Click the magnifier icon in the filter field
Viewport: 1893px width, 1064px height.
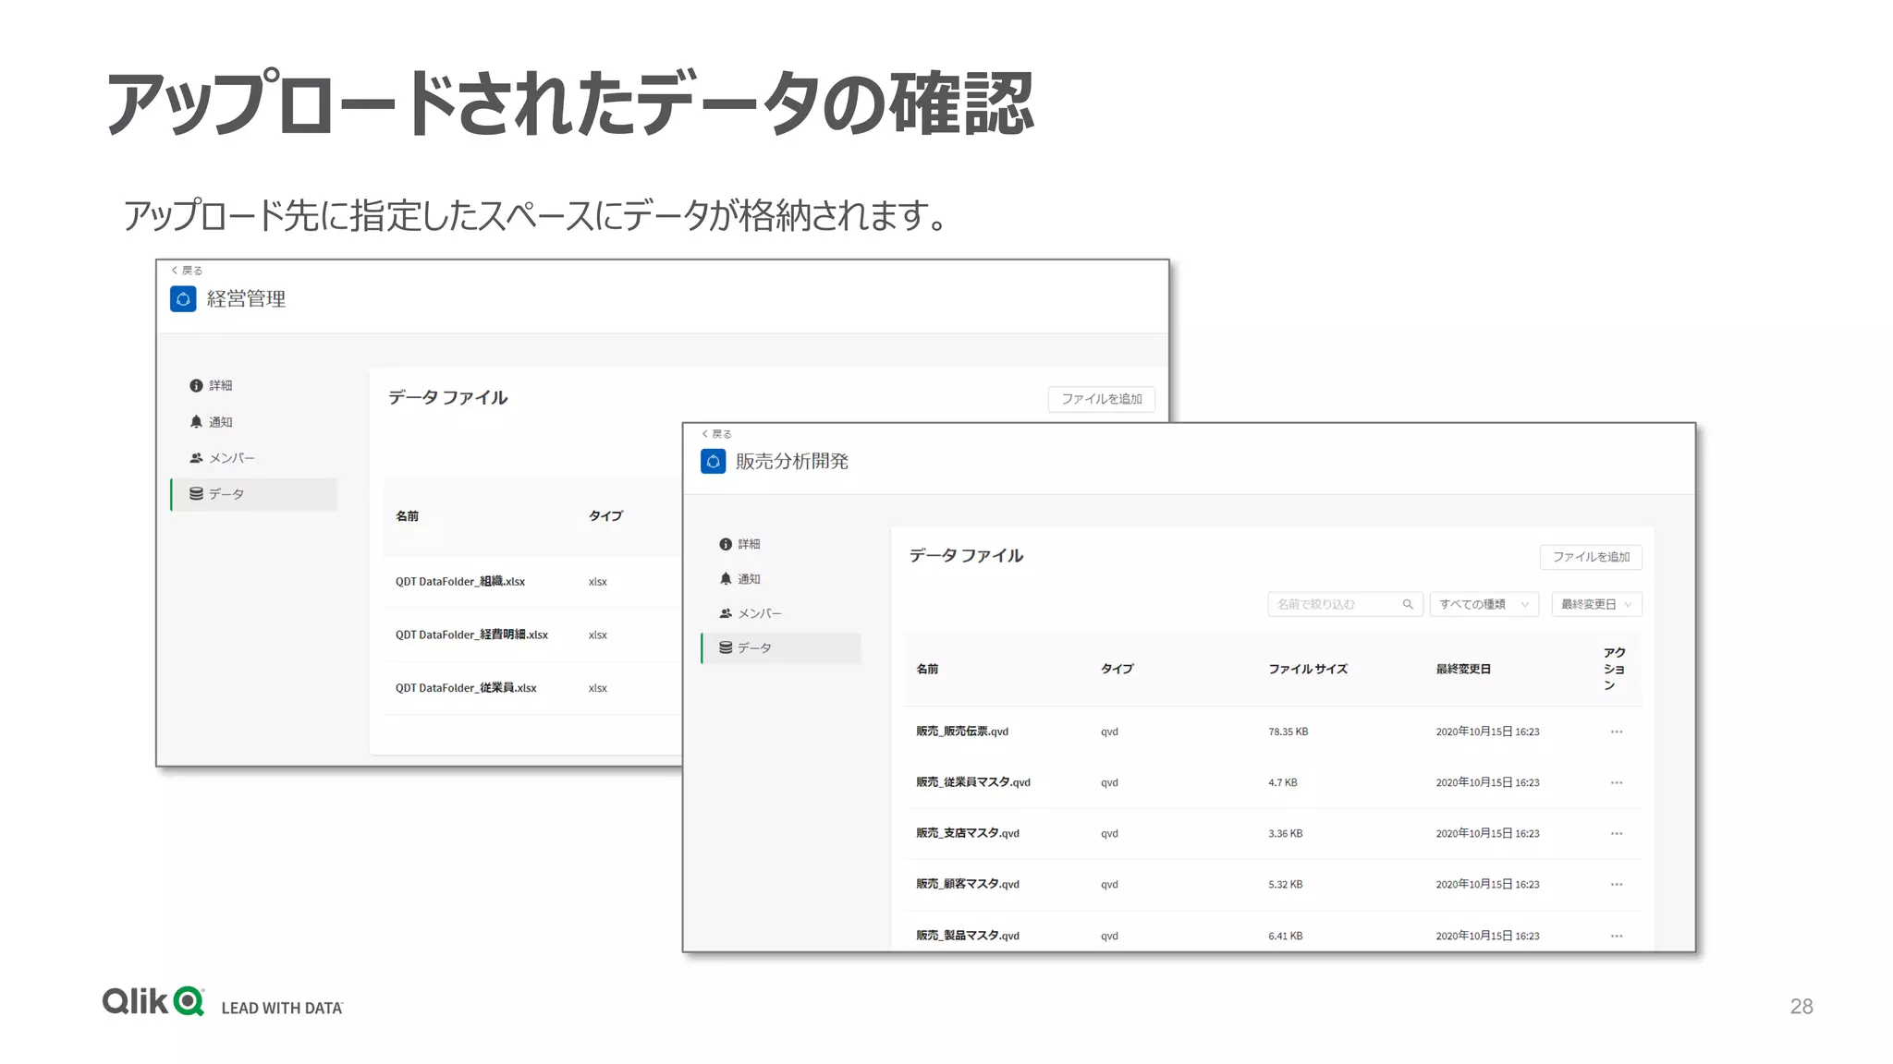click(x=1408, y=604)
